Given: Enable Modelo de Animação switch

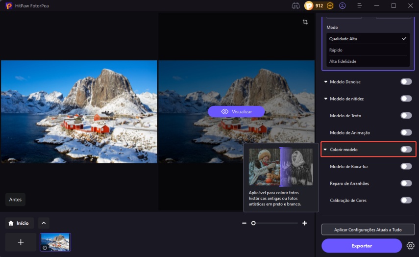Looking at the screenshot, I should point(406,132).
